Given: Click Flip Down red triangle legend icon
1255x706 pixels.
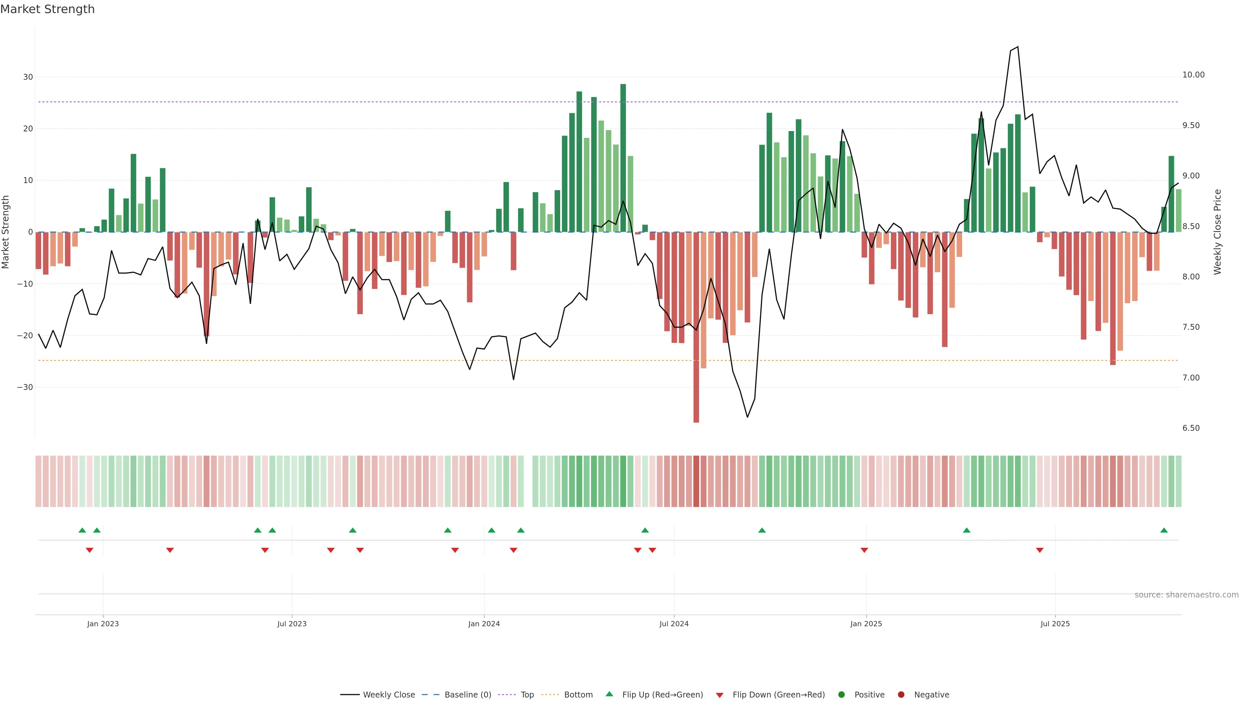Looking at the screenshot, I should click(x=720, y=695).
